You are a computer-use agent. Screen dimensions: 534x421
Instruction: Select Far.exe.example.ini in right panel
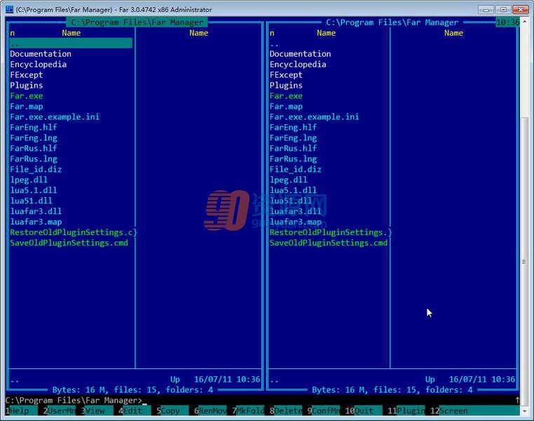[314, 117]
